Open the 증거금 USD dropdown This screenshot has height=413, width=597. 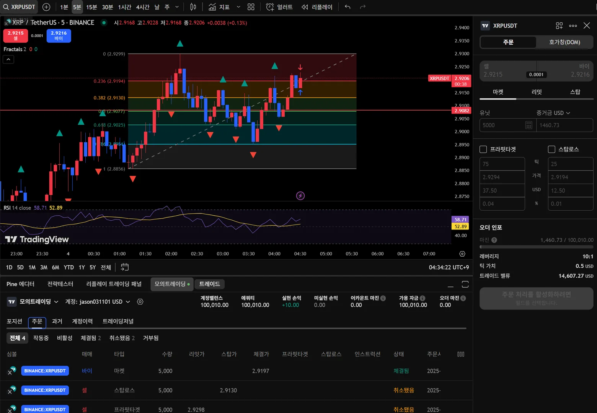click(x=553, y=113)
